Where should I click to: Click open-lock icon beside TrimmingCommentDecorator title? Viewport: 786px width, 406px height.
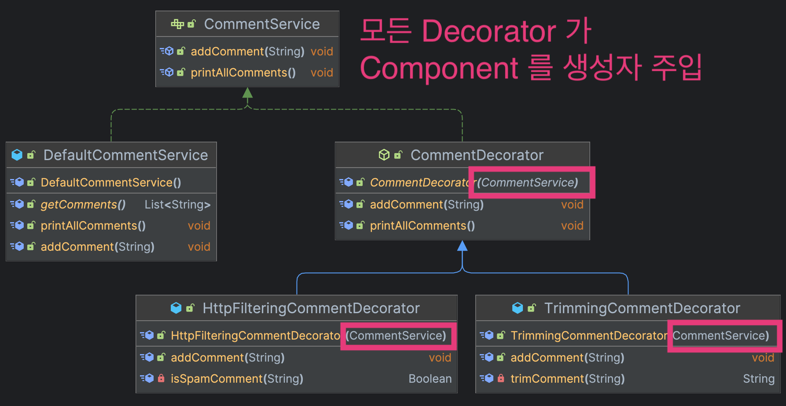tap(532, 308)
